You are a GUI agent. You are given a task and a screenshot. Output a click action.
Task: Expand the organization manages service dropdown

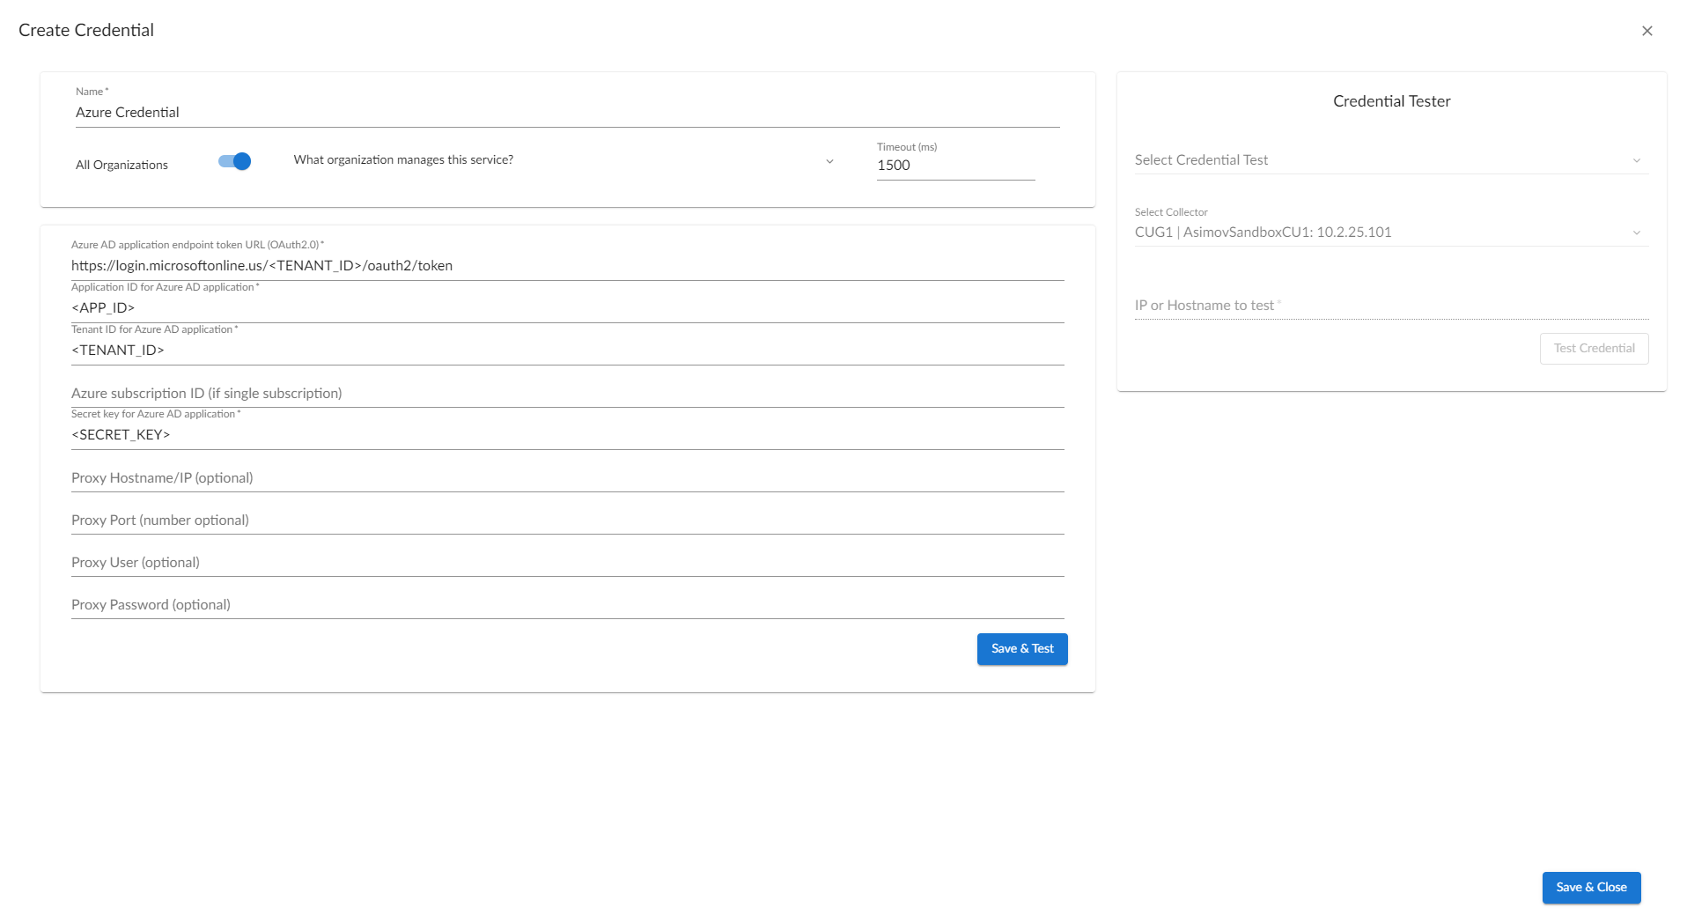coord(564,160)
